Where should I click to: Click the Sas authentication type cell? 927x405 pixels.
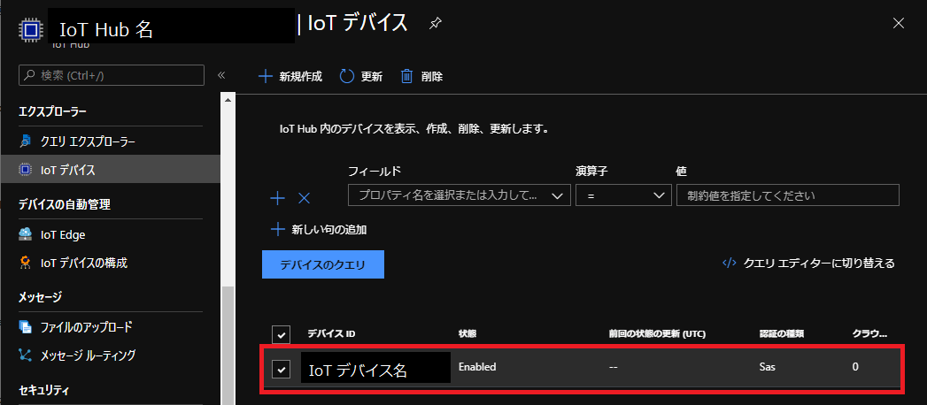point(768,367)
